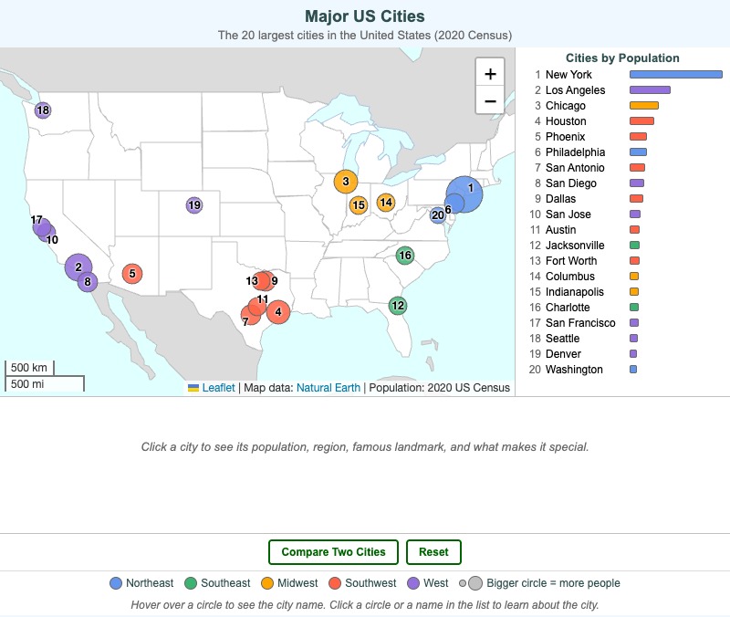Click the Reset button
This screenshot has width=730, height=617.
point(433,552)
